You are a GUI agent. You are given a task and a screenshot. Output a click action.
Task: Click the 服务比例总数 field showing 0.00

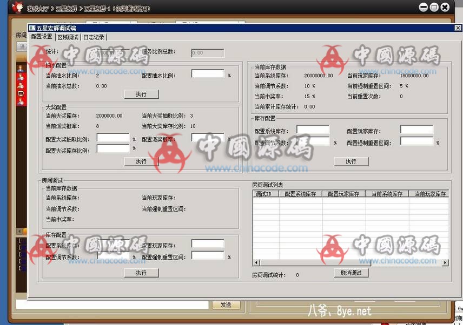[x=208, y=53]
